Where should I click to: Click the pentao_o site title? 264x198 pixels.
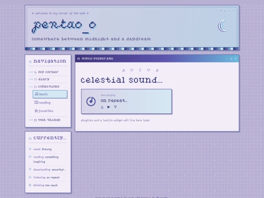click(x=64, y=26)
